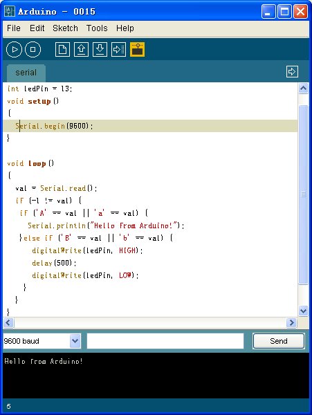312x415 pixels.
Task: Click the serial message input field
Action: click(x=165, y=341)
